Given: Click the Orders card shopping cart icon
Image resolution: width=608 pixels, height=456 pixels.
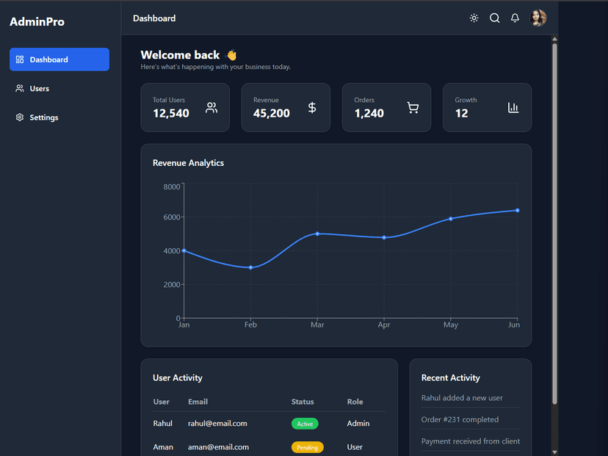Looking at the screenshot, I should point(413,108).
